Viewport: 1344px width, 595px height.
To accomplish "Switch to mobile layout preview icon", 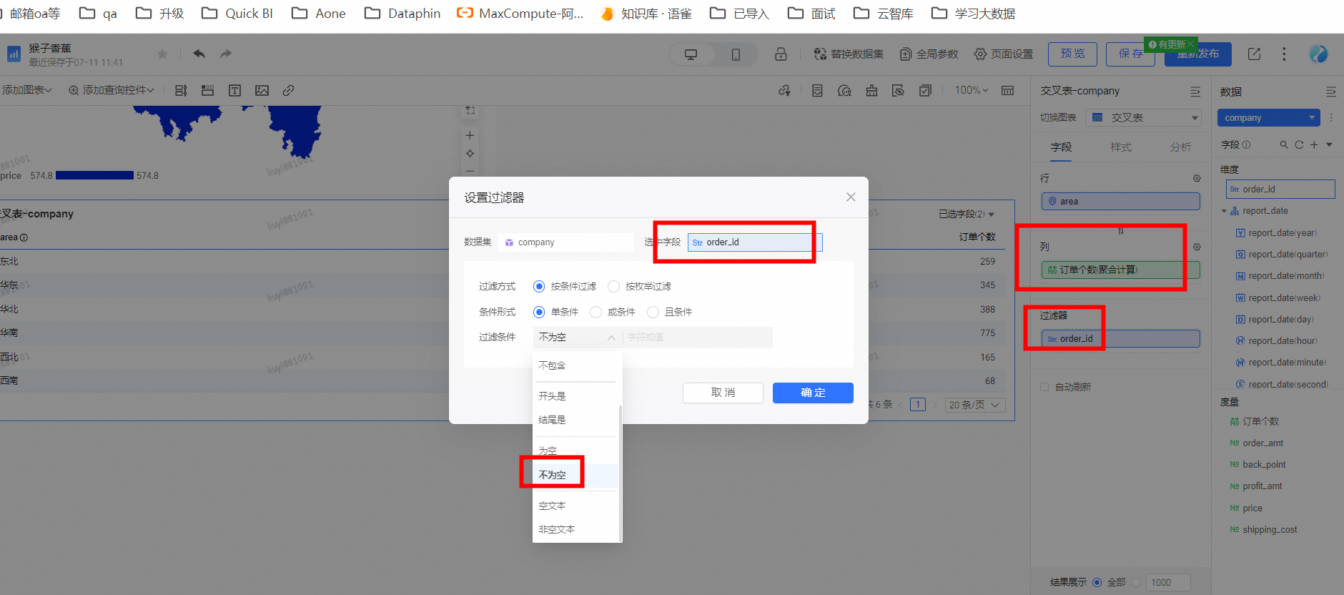I will (x=736, y=54).
